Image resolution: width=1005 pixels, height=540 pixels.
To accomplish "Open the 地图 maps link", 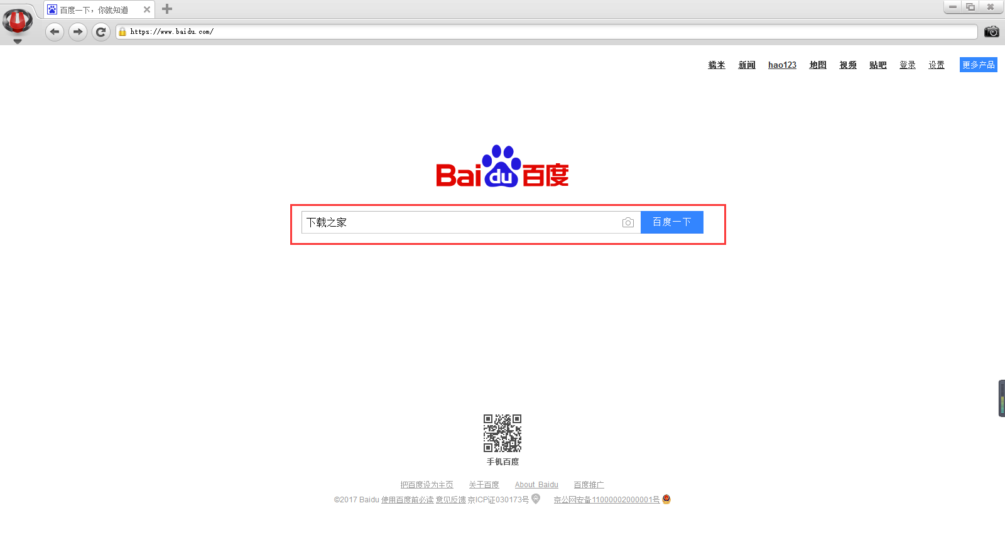I will [x=818, y=65].
